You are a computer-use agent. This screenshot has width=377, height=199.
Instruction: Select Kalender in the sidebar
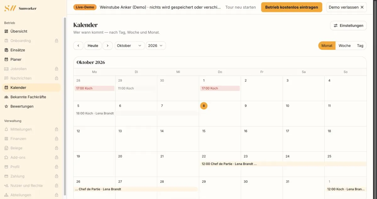point(31,88)
